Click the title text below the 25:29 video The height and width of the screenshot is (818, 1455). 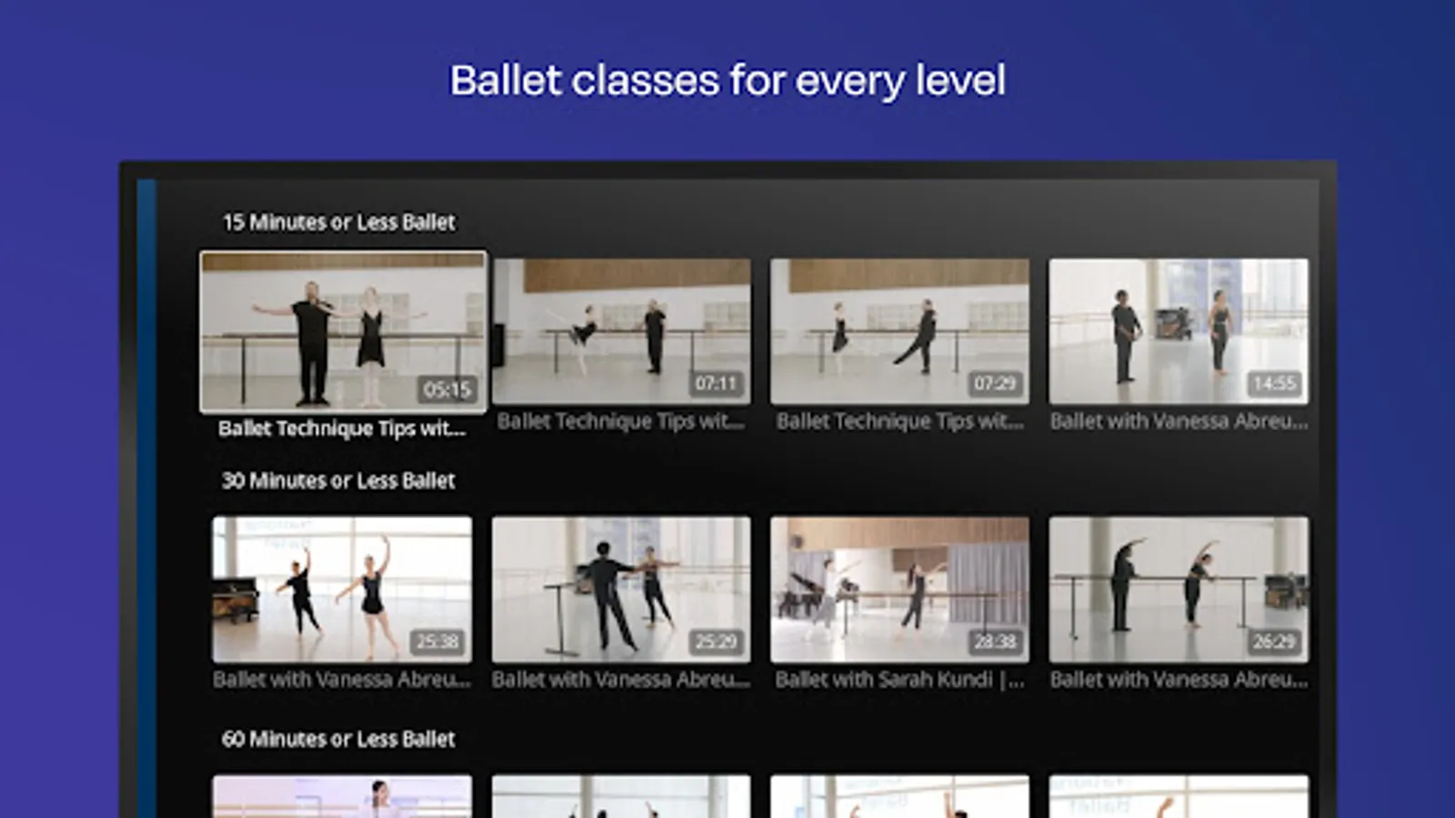click(621, 680)
